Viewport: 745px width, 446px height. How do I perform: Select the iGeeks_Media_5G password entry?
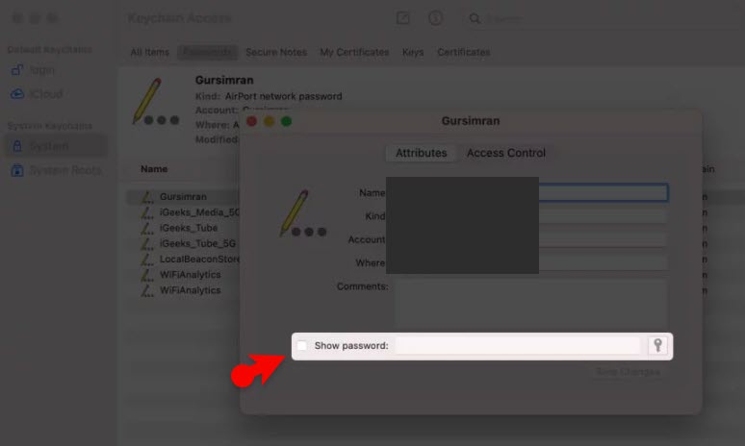pos(199,212)
